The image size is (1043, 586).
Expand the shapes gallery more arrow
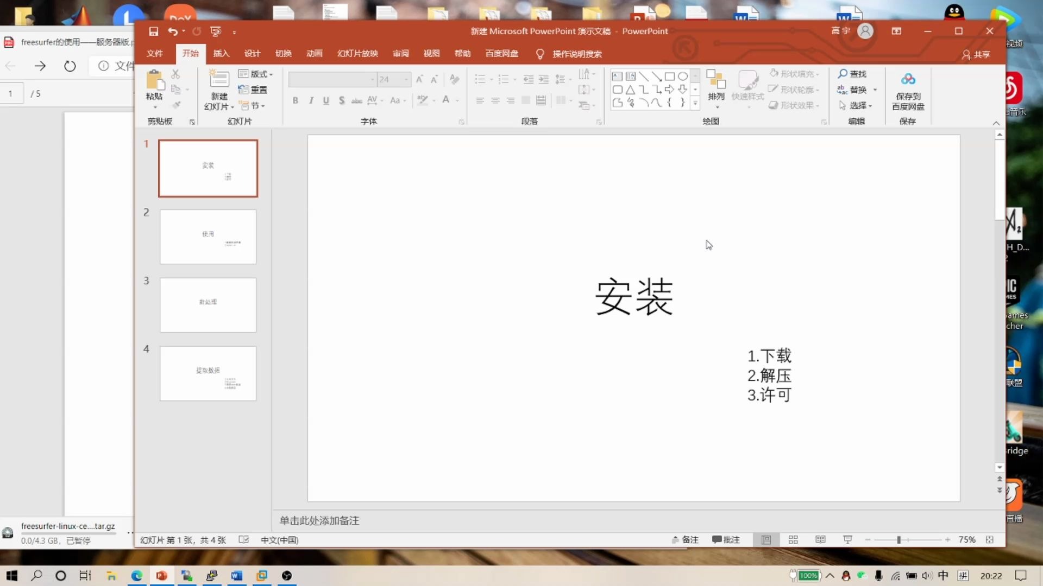[695, 103]
